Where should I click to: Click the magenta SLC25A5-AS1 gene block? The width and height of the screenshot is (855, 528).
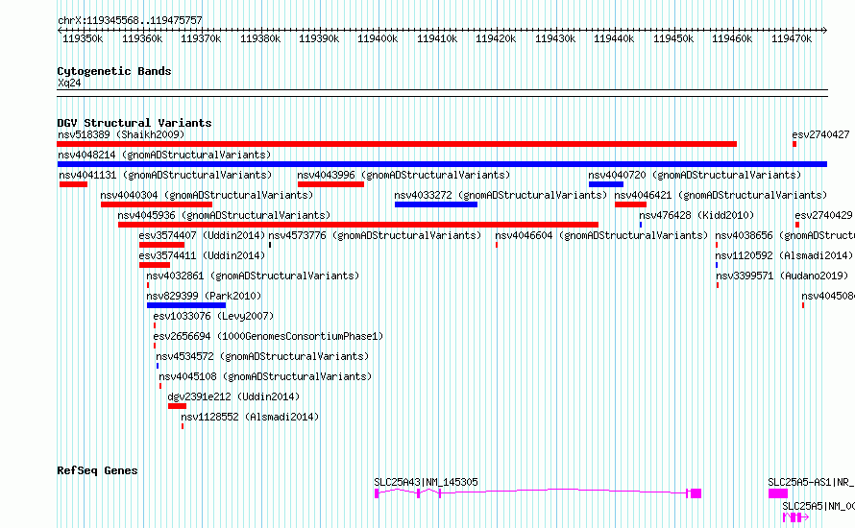coord(778,493)
